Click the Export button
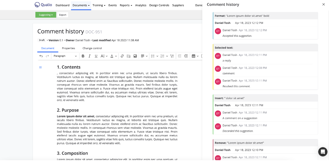 click(63, 15)
